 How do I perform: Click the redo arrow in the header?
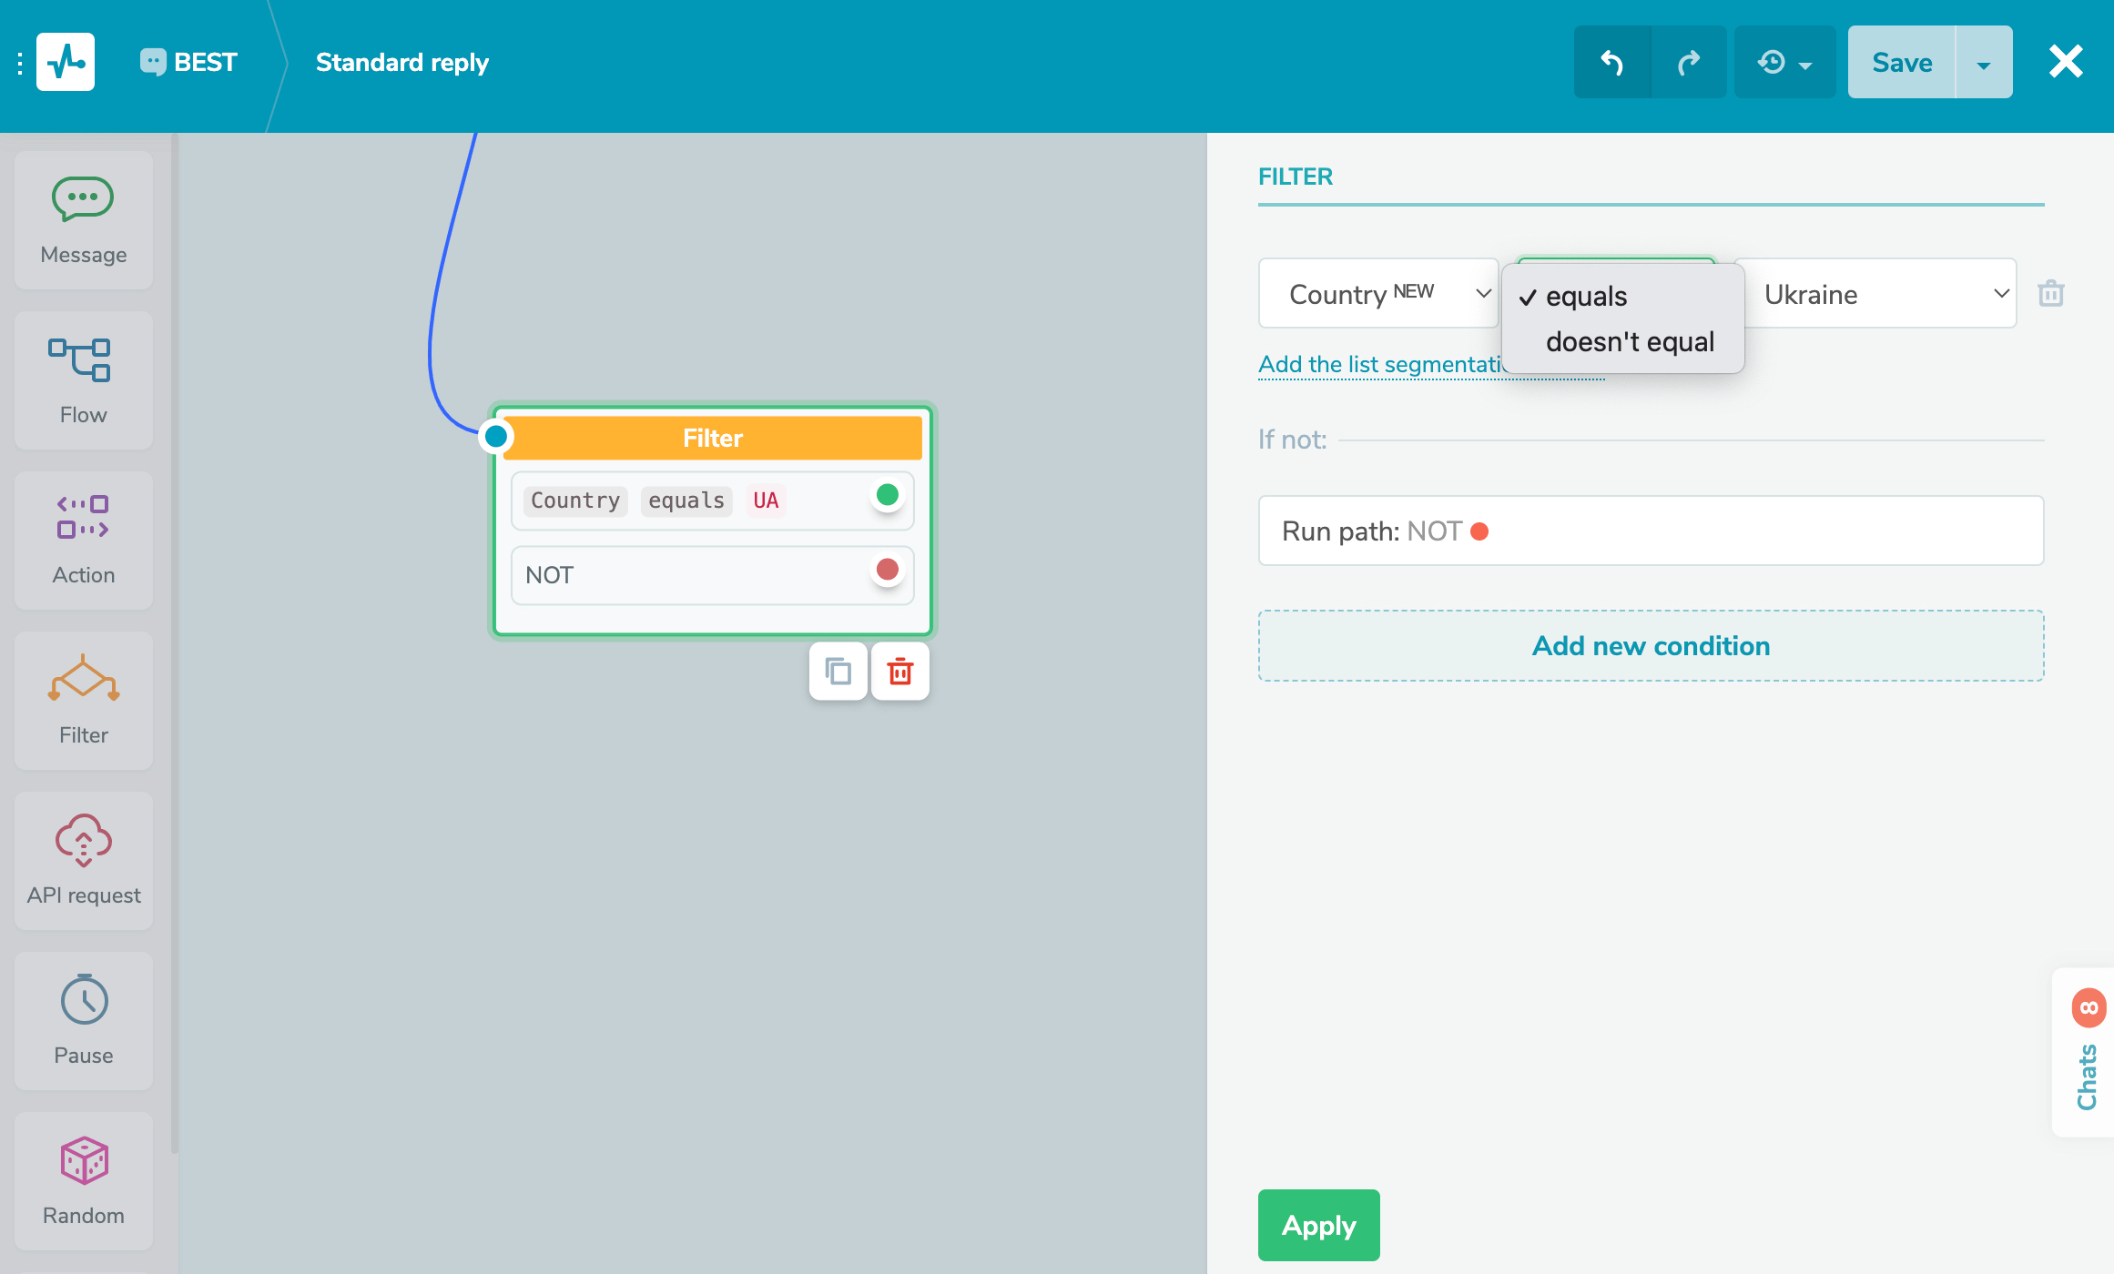pos(1689,63)
